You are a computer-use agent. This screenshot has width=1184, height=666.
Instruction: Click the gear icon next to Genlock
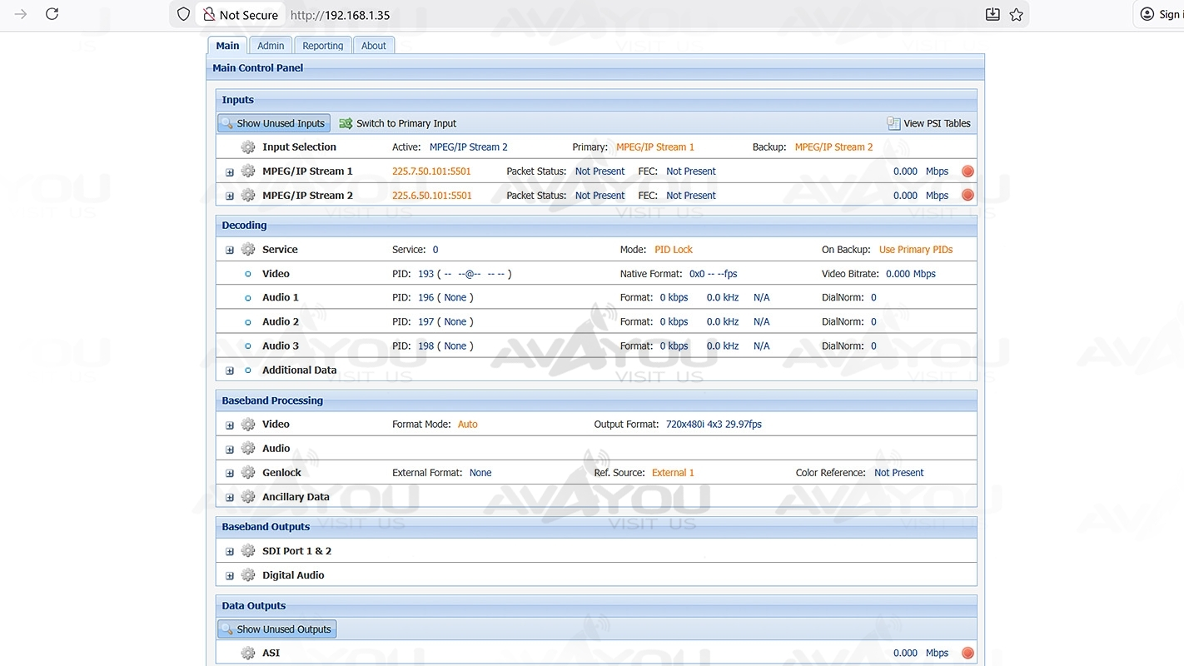point(248,473)
